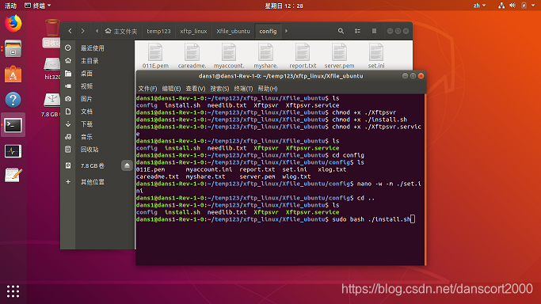Screen dimensions: 541x304
Task: Select the careadme file icon
Action: coord(192,56)
